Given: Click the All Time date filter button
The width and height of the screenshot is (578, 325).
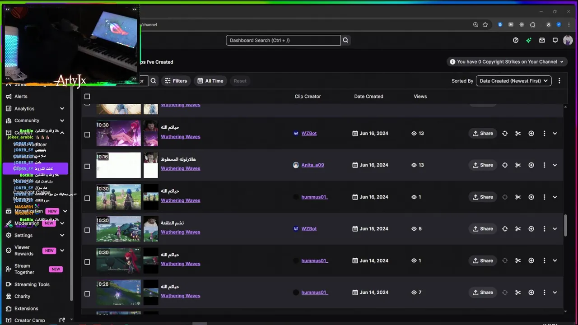Looking at the screenshot, I should 210,81.
